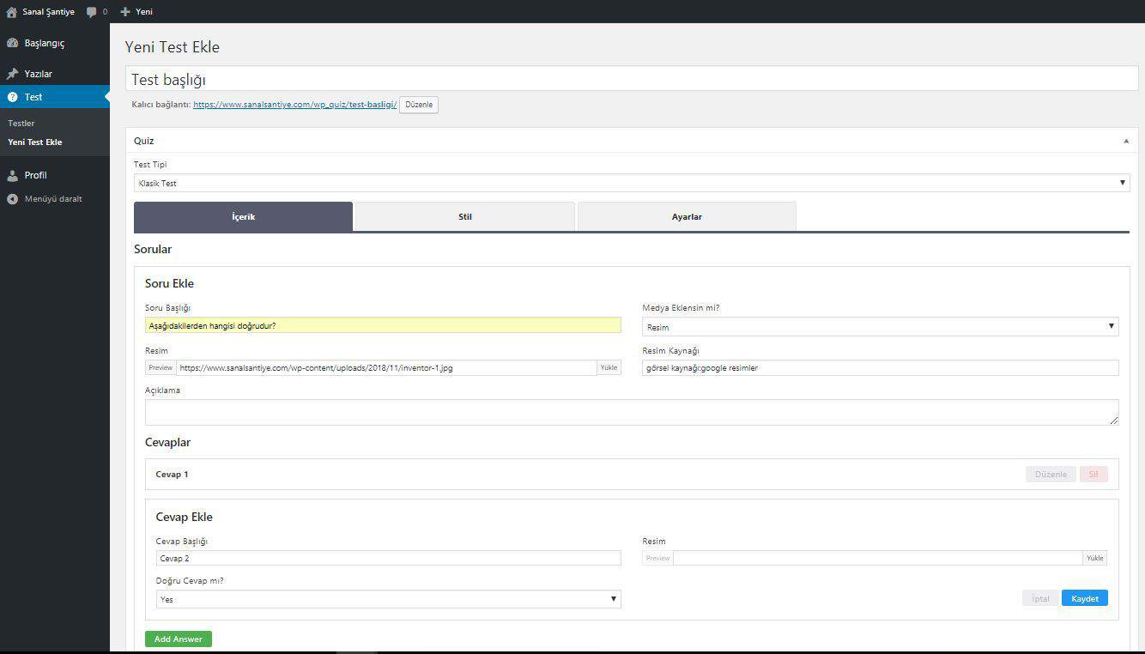This screenshot has width=1145, height=654.
Task: Click the permalink URL link
Action: coord(294,104)
